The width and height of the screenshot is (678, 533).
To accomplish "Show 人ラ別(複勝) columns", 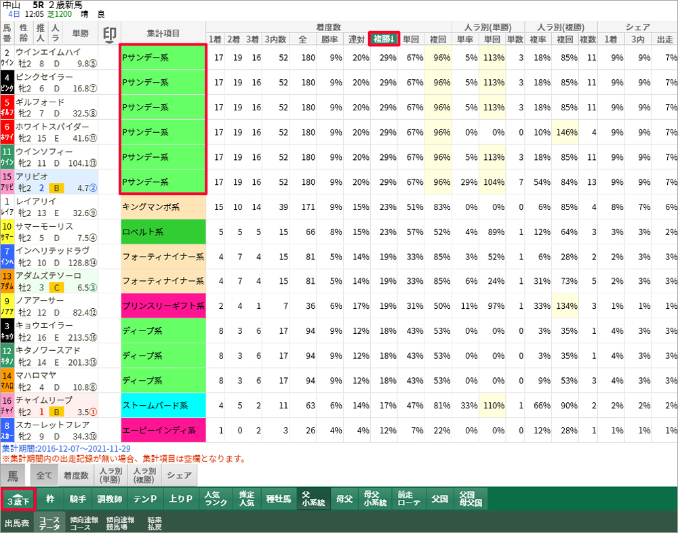I will click(x=144, y=475).
